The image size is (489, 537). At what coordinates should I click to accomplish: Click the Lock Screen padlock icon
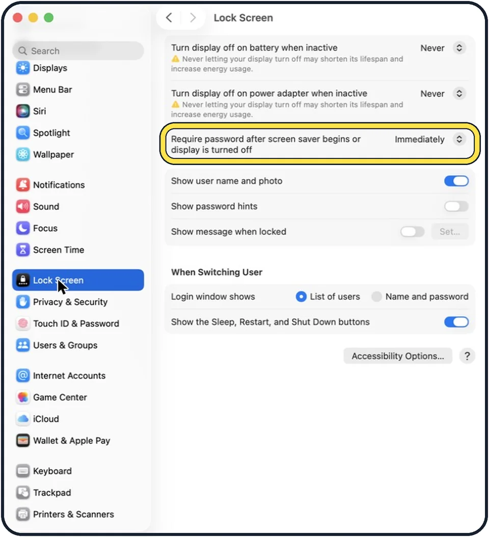(23, 280)
